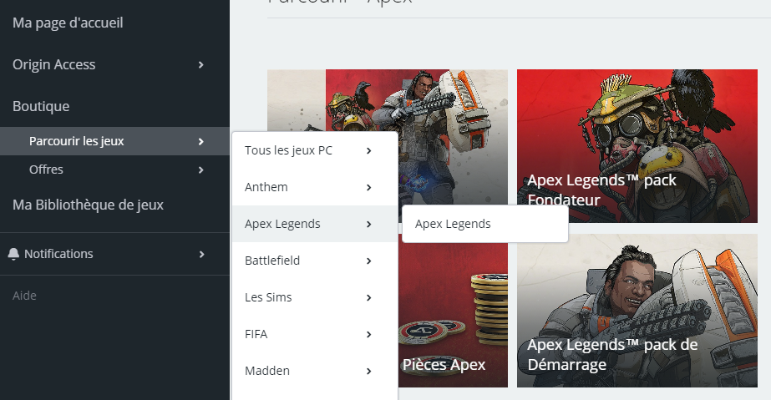
Task: Open Aide help link
Action: (x=24, y=296)
